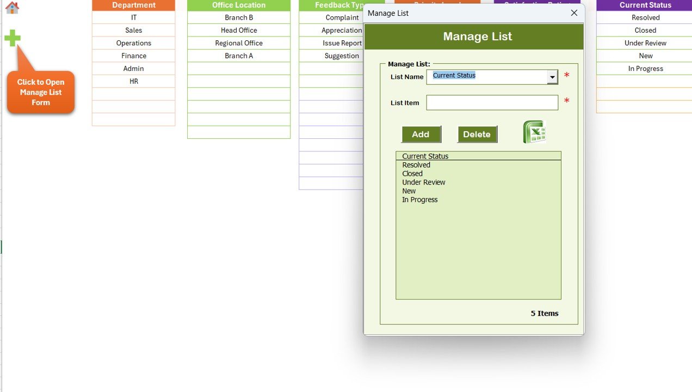Click the Department column header
The width and height of the screenshot is (692, 392).
tap(133, 5)
